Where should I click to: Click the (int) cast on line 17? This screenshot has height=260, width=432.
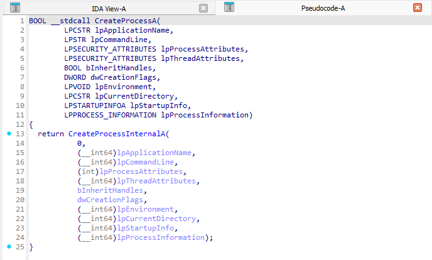[89, 171]
